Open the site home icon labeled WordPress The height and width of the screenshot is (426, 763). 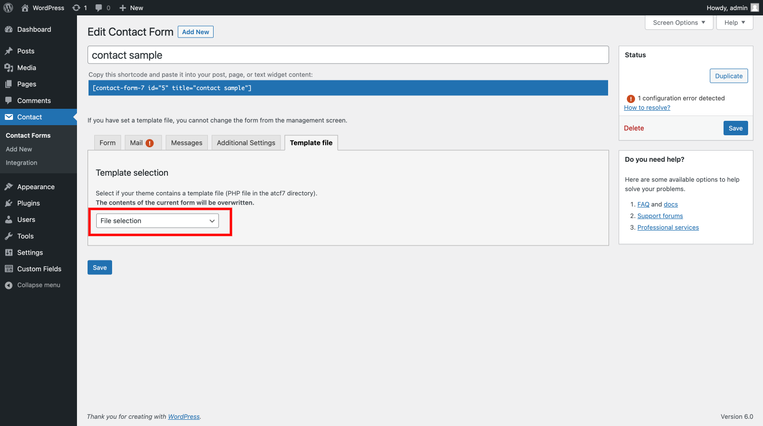pos(25,8)
